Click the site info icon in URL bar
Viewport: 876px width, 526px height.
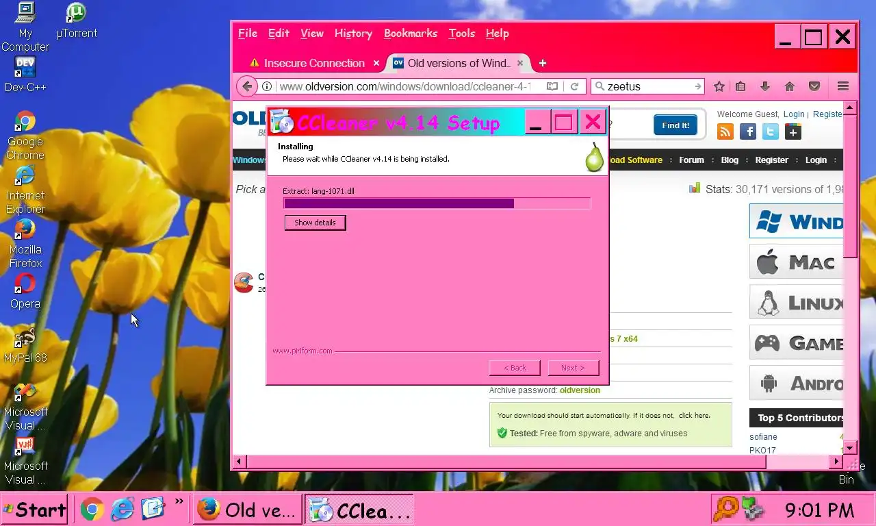[x=268, y=86]
